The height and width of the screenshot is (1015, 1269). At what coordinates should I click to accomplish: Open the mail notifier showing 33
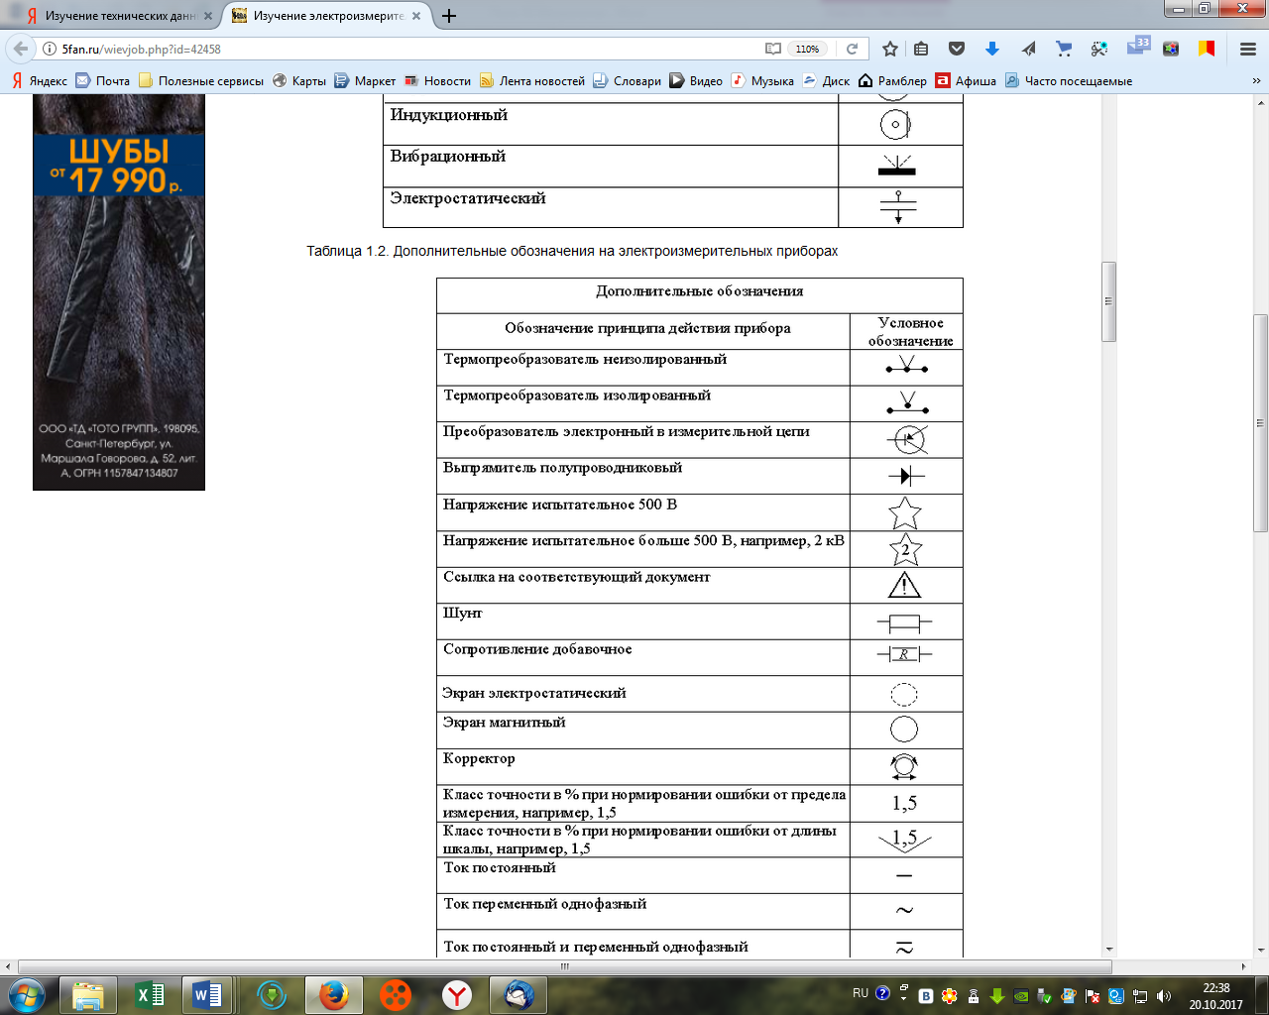pos(1138,46)
